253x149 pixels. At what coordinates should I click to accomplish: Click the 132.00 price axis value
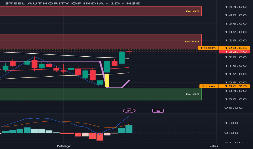pos(236,32)
